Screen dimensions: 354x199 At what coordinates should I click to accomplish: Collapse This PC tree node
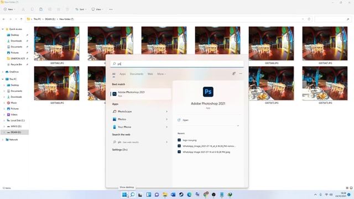[x=3, y=79]
